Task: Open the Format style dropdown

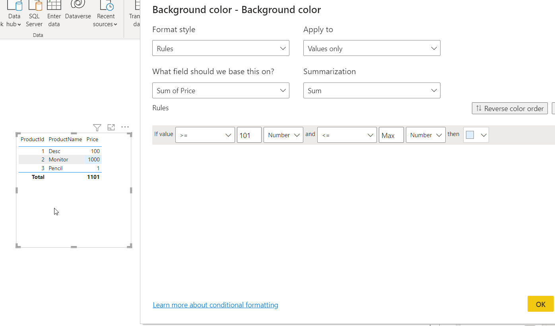Action: [x=221, y=48]
